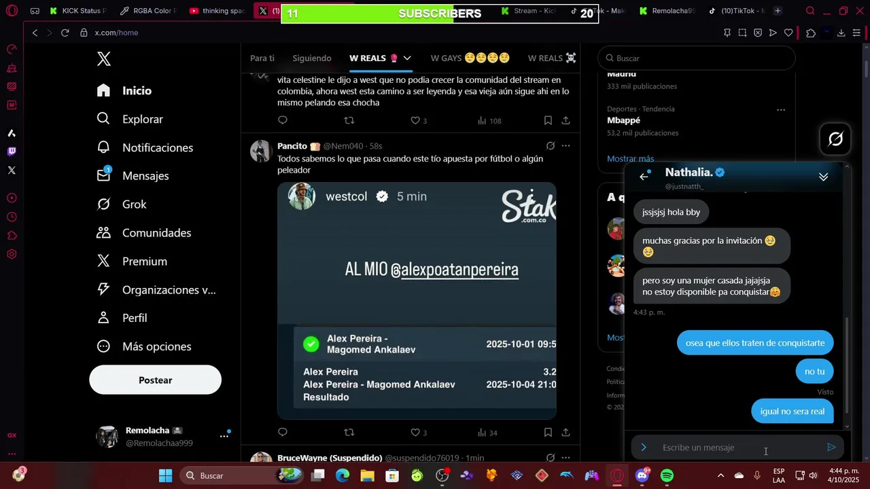Viewport: 870px width, 489px height.
Task: Click the chat drawer scrollbar
Action: point(847,365)
